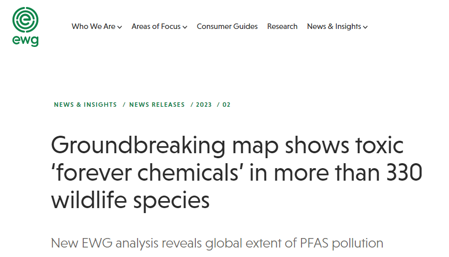This screenshot has width=449, height=257.
Task: Open News & Insights in top navigation
Action: [334, 26]
